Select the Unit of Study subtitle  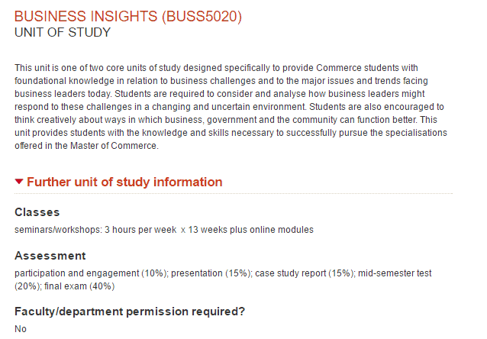(x=63, y=33)
